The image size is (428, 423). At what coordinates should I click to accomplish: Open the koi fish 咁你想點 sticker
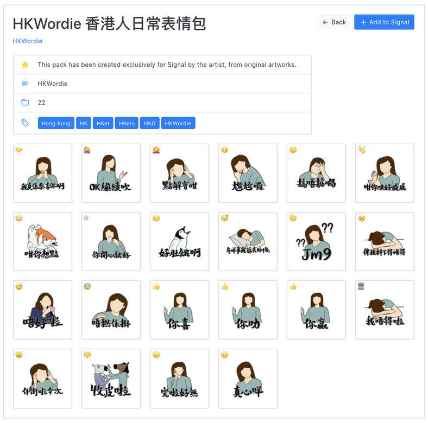point(42,242)
